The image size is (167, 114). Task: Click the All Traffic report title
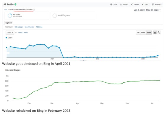point(9,4)
